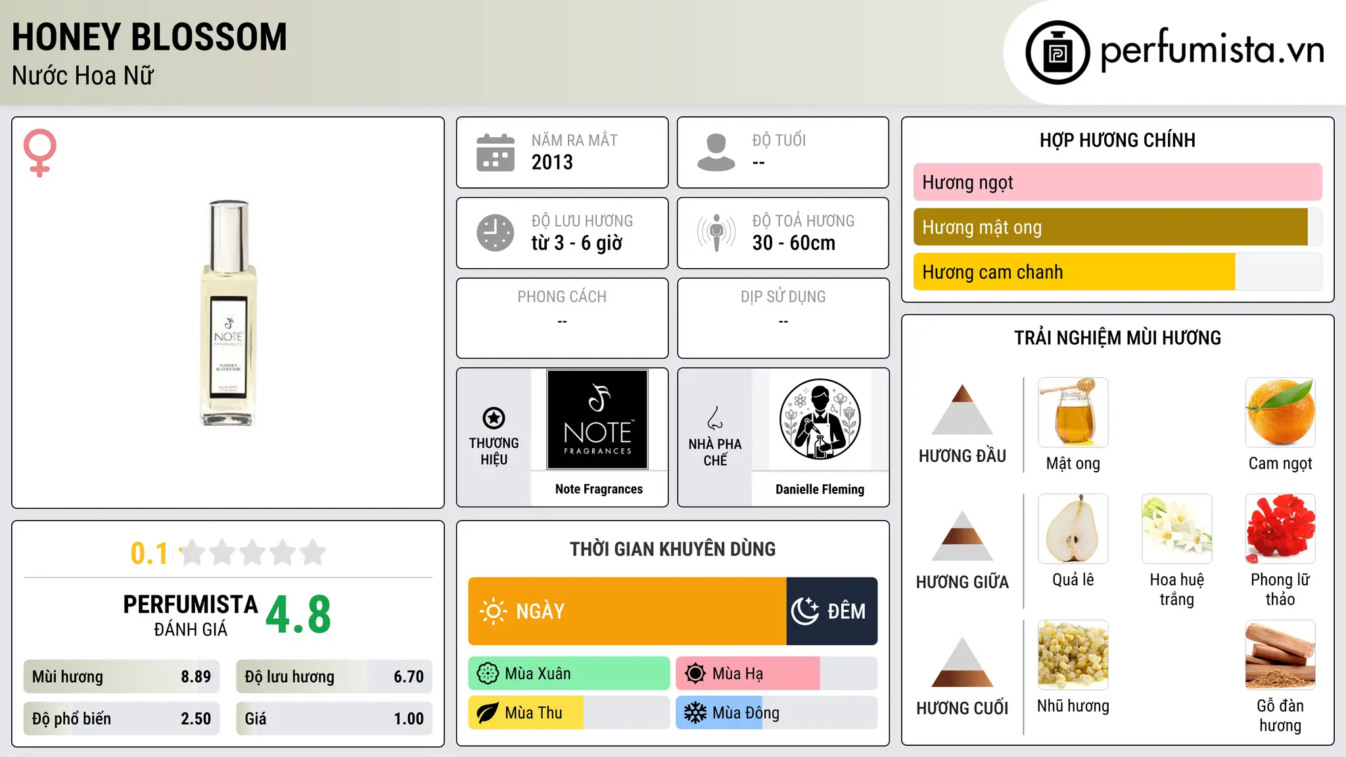
Task: Open the Note Fragrances brand name
Action: coord(599,489)
